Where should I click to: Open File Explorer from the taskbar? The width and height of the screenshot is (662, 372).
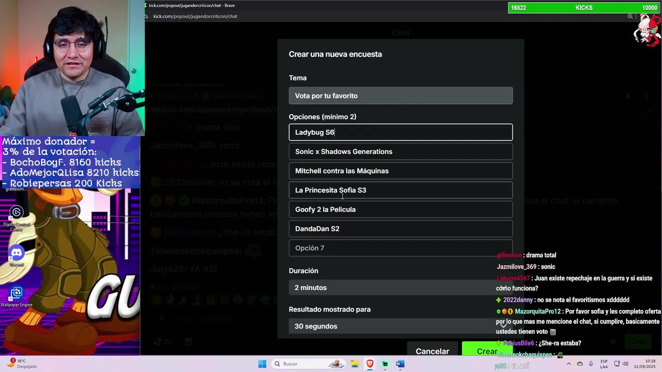(355, 364)
